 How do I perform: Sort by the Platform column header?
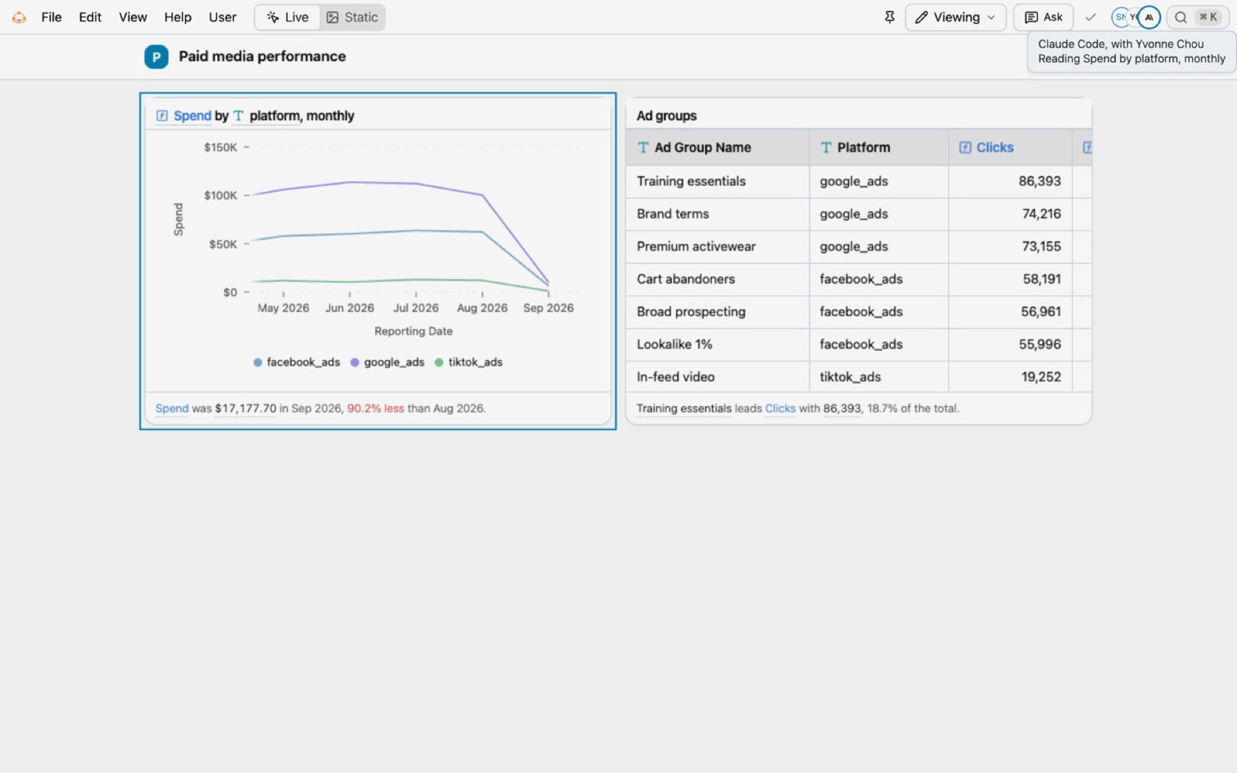coord(879,147)
